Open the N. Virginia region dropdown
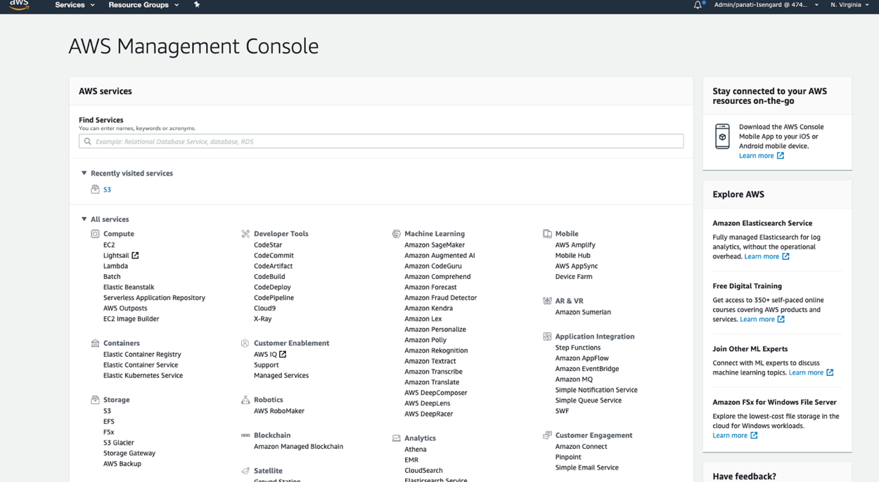The image size is (879, 482). [x=849, y=5]
